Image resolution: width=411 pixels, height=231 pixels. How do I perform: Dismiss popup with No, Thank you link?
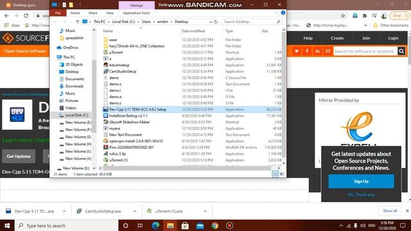click(x=361, y=195)
